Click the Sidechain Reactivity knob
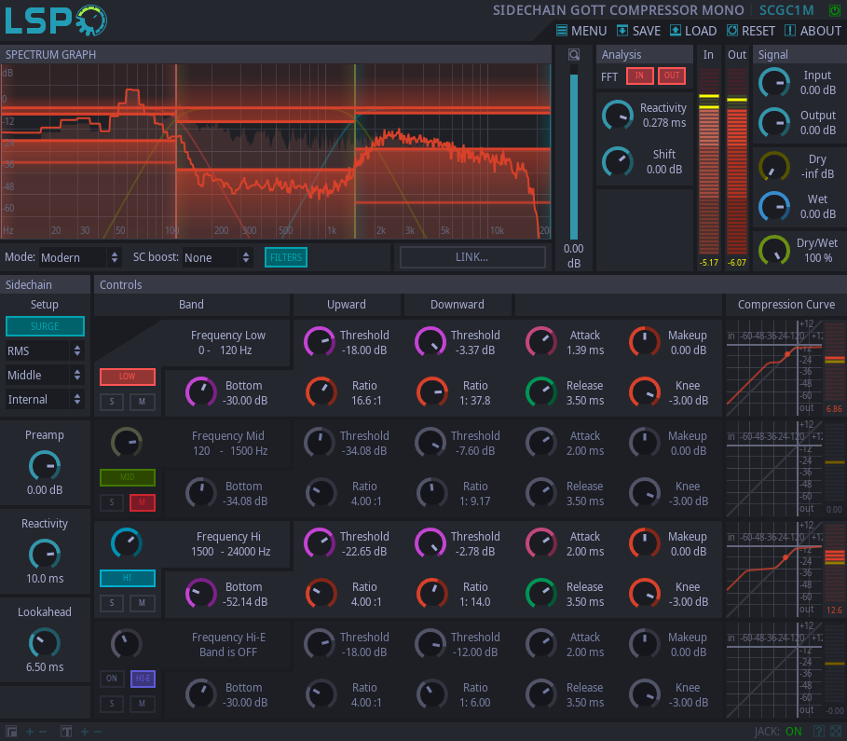The width and height of the screenshot is (847, 741). tap(45, 554)
